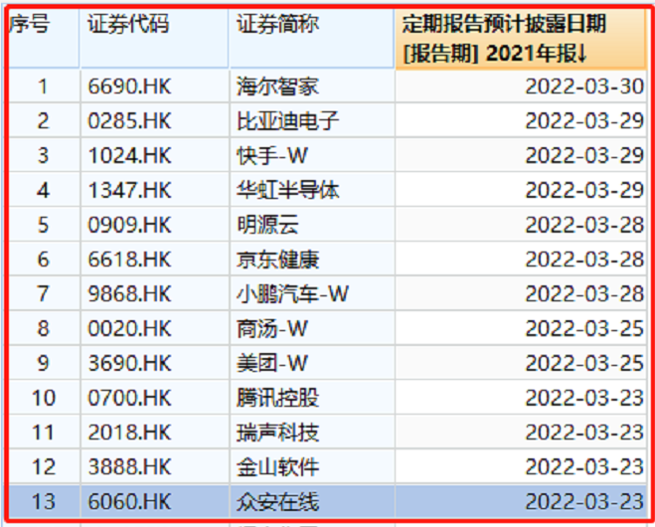Select the 海尔智家 name cell

point(312,87)
